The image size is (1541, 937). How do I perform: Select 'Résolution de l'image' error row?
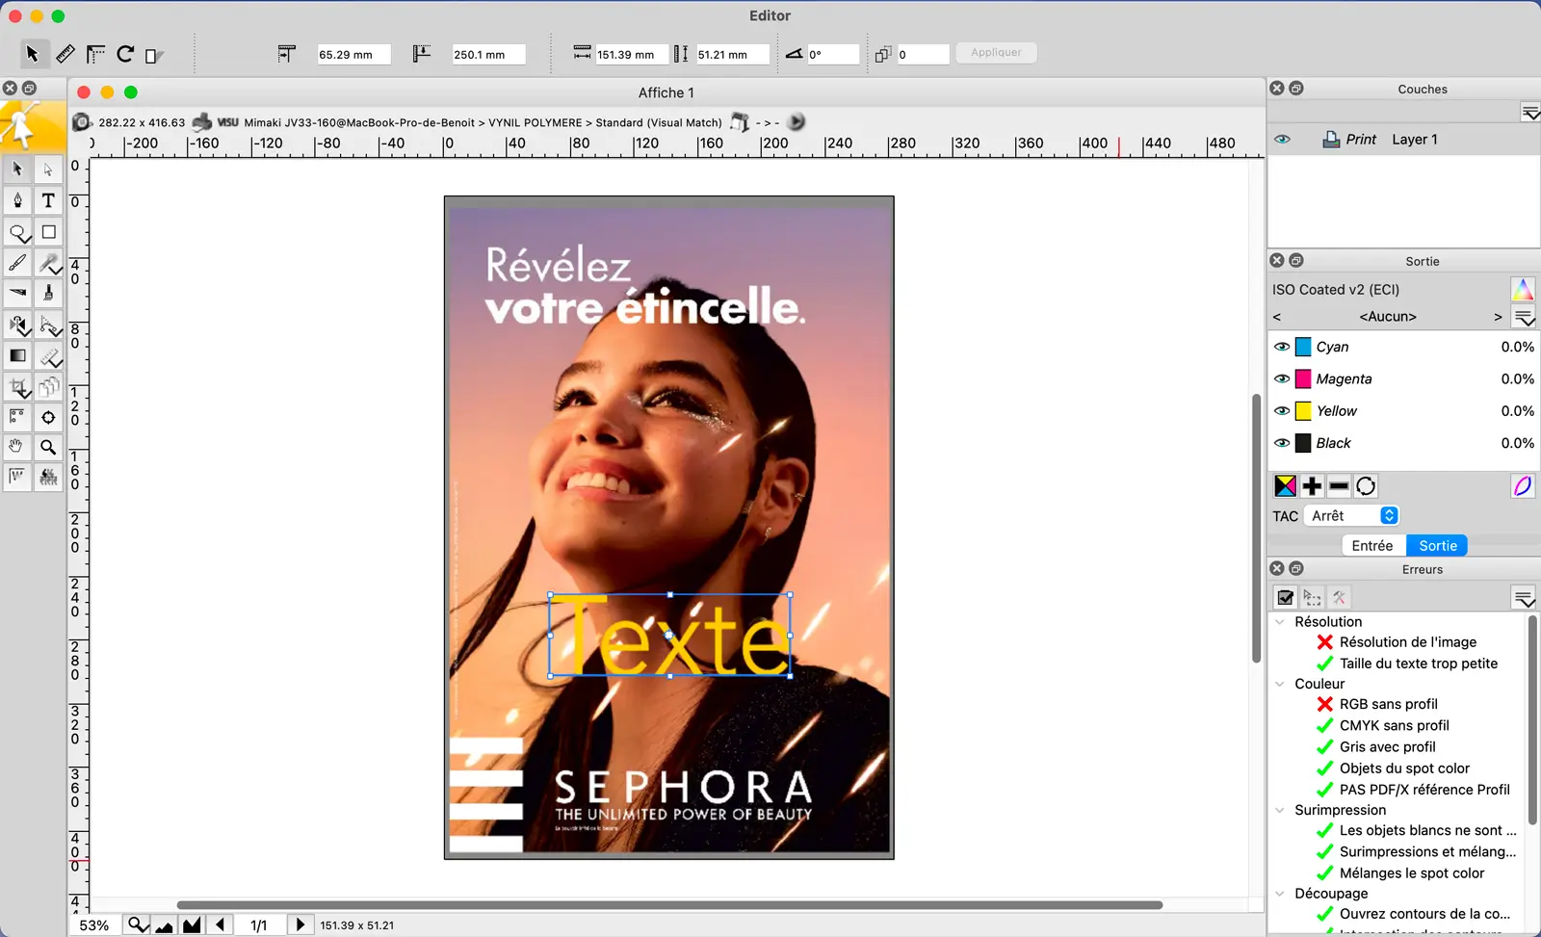pyautogui.click(x=1407, y=642)
